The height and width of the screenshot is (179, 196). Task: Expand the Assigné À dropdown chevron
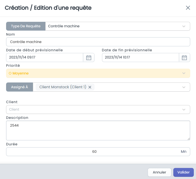click(184, 87)
